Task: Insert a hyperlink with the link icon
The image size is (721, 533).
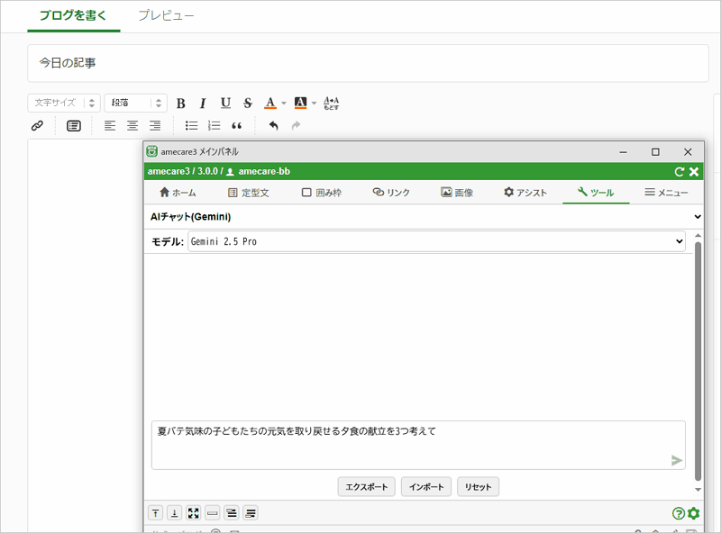Action: (38, 126)
